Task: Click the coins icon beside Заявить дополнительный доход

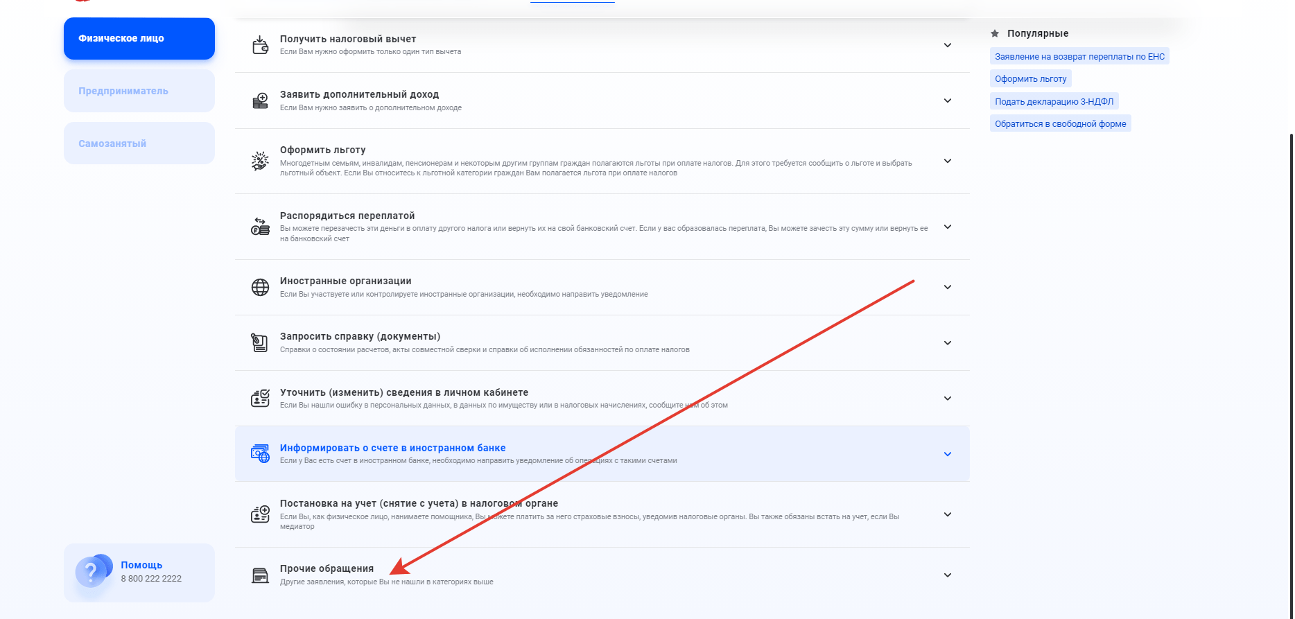Action: (x=260, y=101)
